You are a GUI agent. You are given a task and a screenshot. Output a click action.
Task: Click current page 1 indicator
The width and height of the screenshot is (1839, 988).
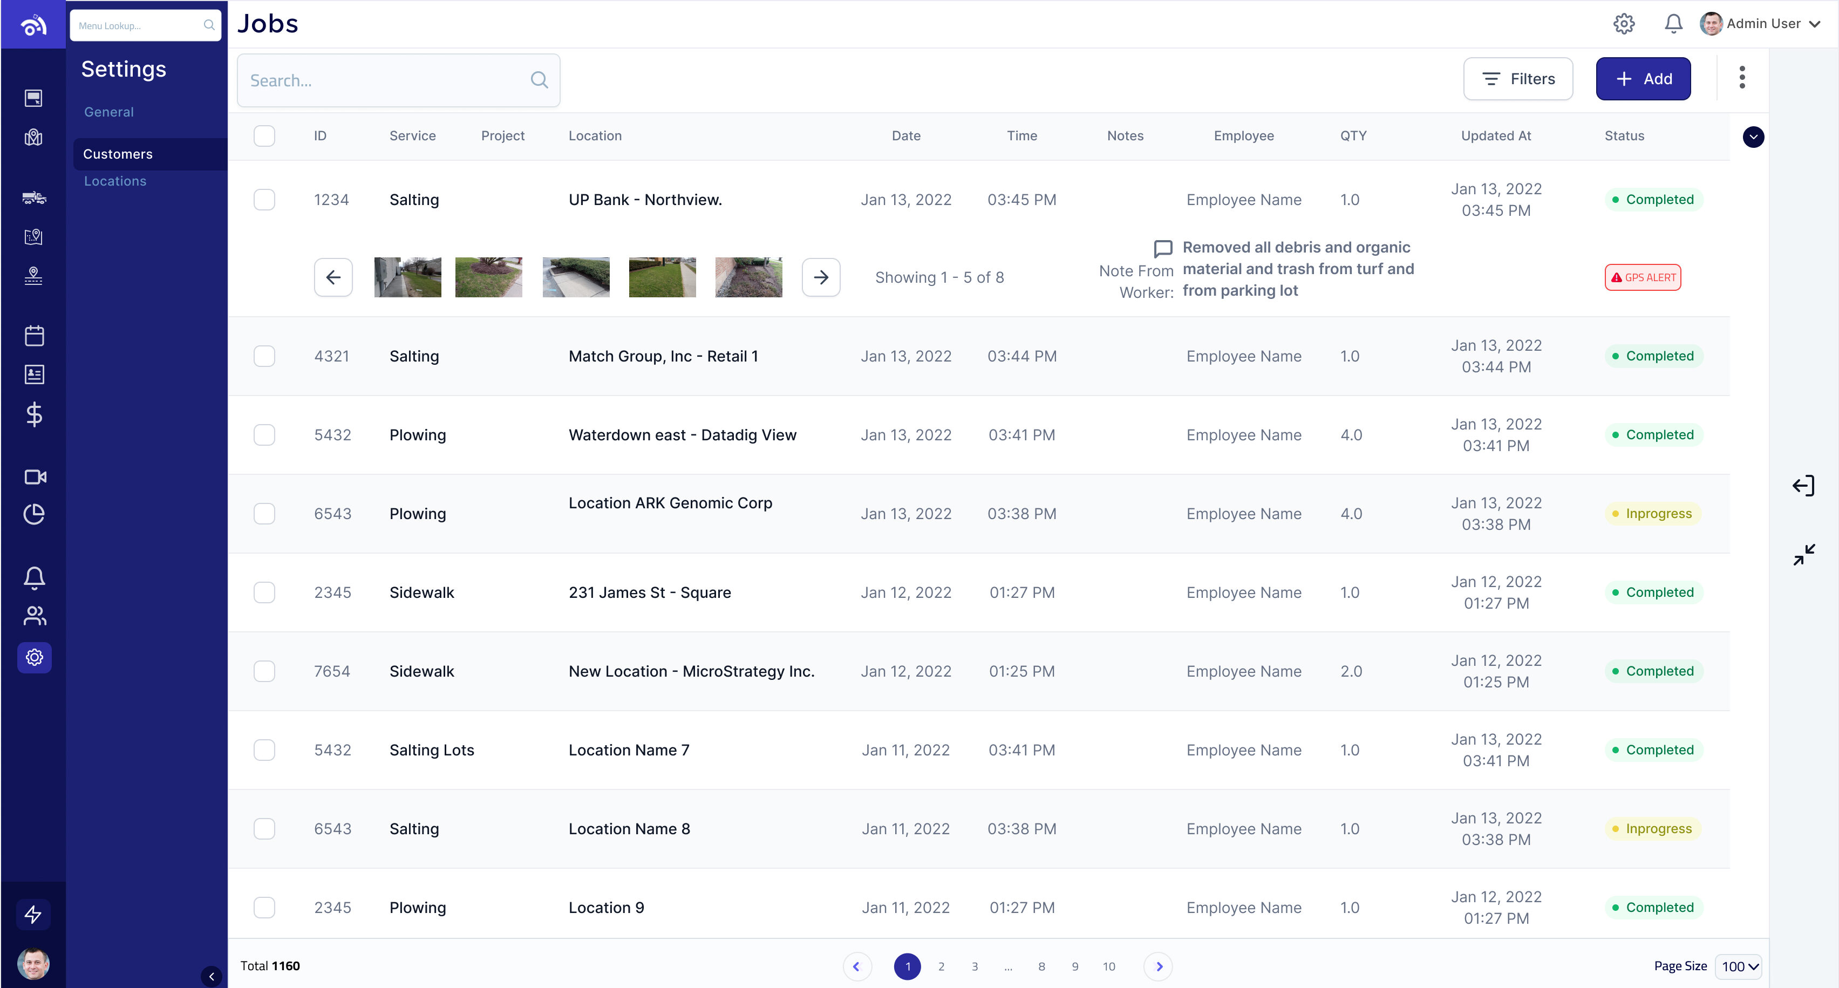tap(908, 966)
